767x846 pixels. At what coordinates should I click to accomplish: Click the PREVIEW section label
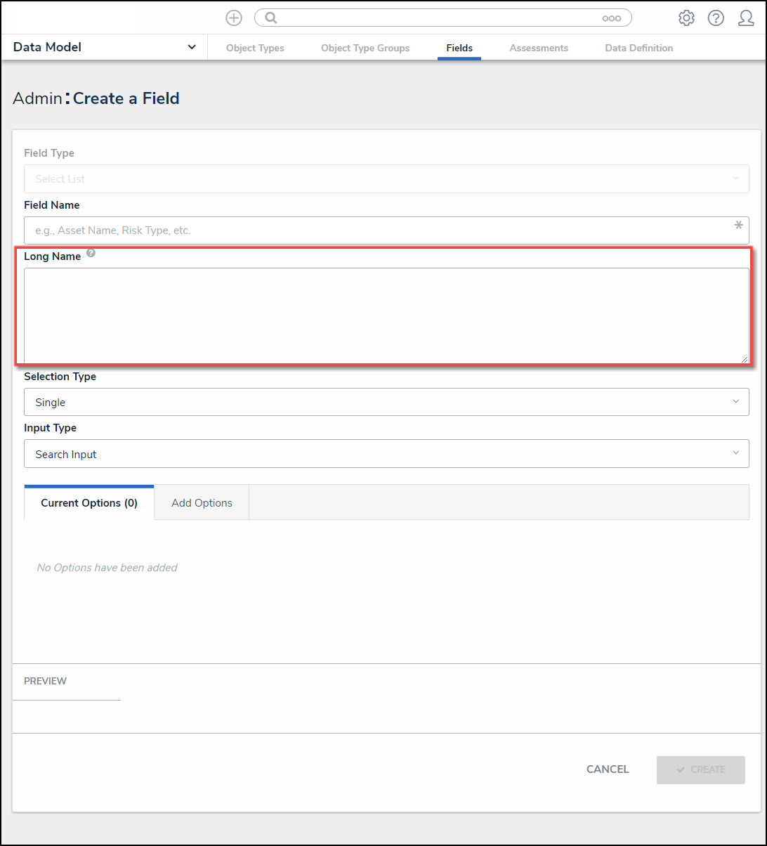(x=46, y=681)
